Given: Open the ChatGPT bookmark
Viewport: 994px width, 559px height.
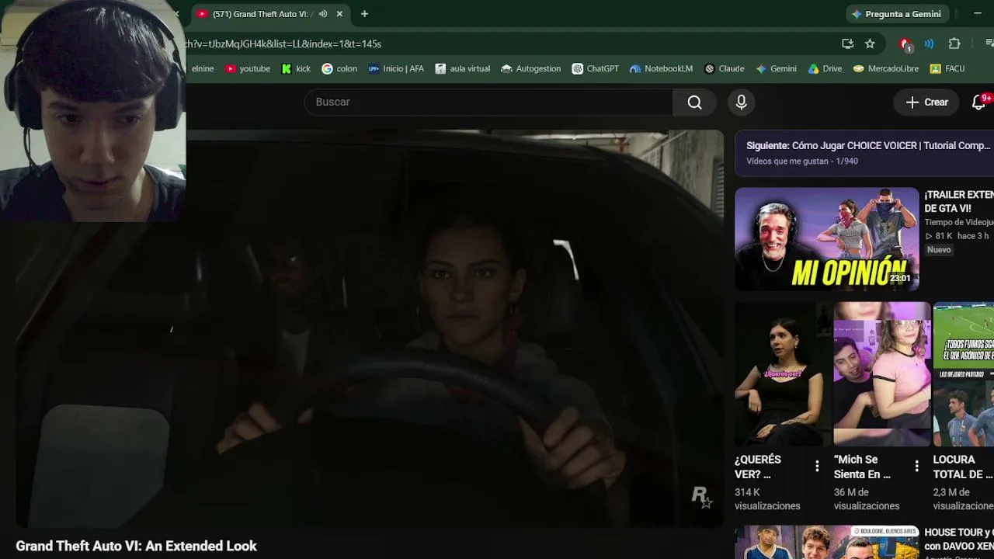Looking at the screenshot, I should tap(595, 68).
